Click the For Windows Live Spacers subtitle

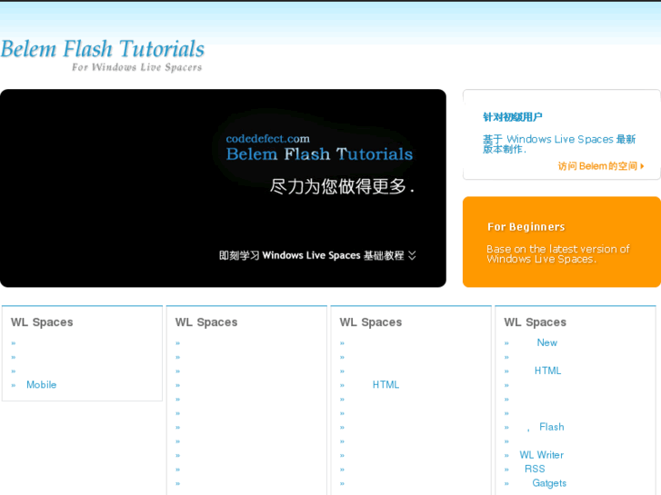[x=136, y=67]
